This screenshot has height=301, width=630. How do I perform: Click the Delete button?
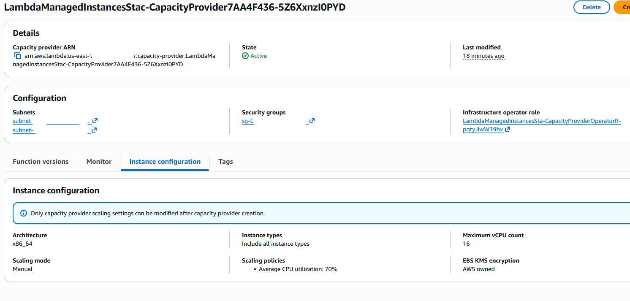click(591, 7)
